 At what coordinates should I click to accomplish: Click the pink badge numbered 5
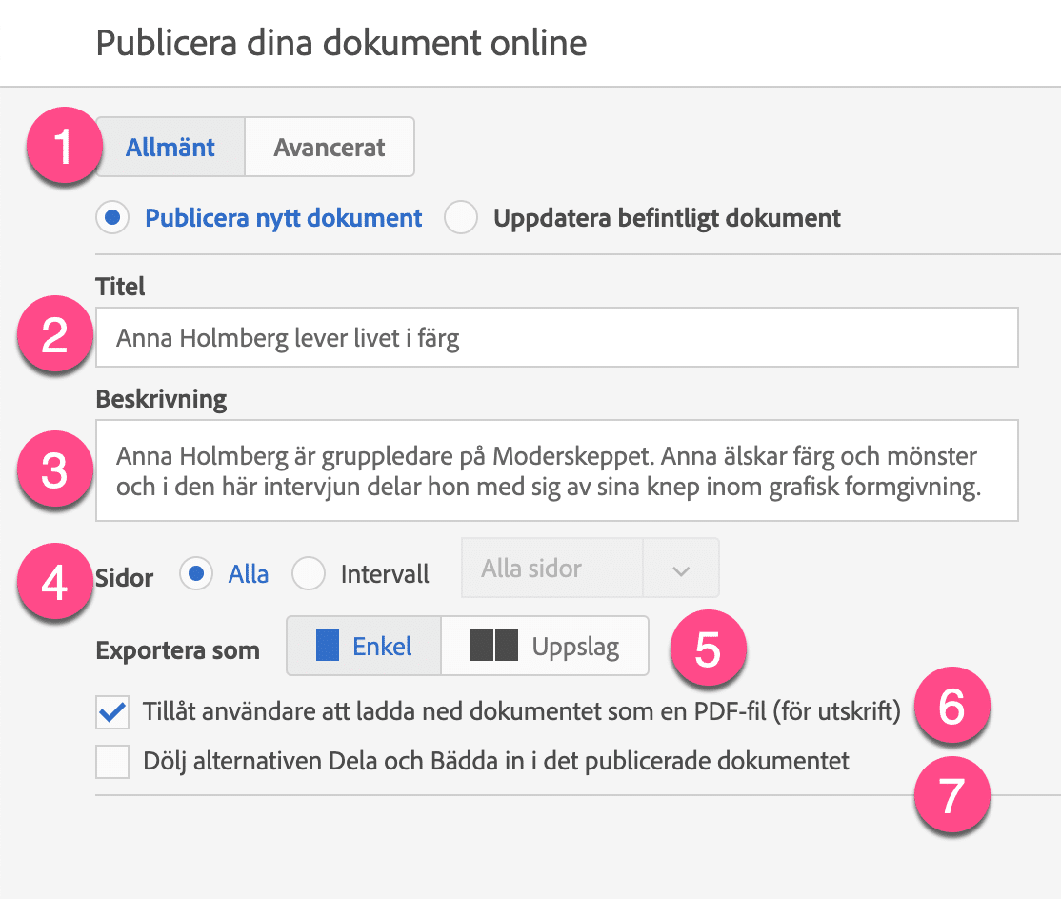point(709,649)
